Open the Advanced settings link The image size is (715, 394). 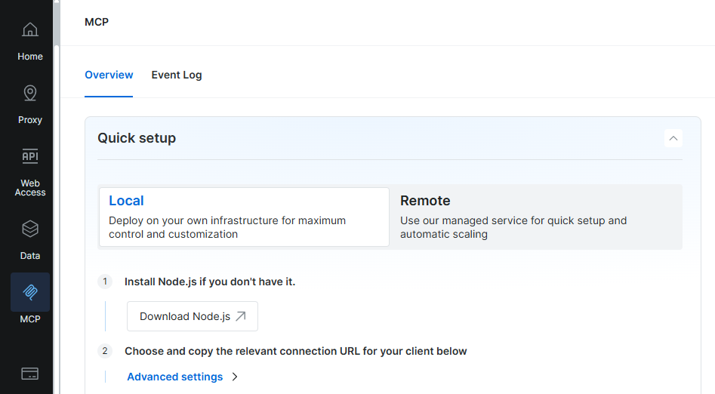[x=175, y=377]
